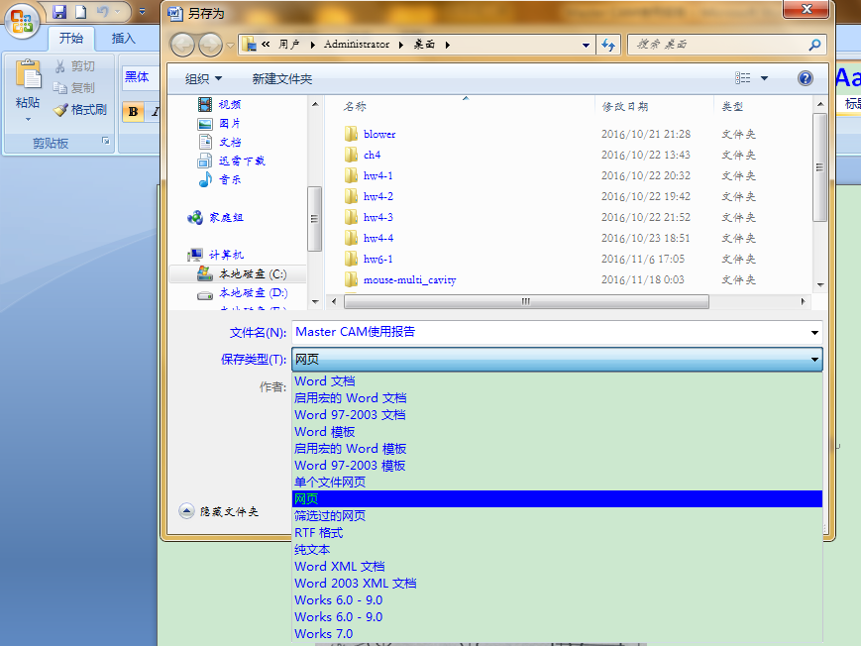Open the 黑体 font name box
The width and height of the screenshot is (861, 646).
(x=141, y=77)
